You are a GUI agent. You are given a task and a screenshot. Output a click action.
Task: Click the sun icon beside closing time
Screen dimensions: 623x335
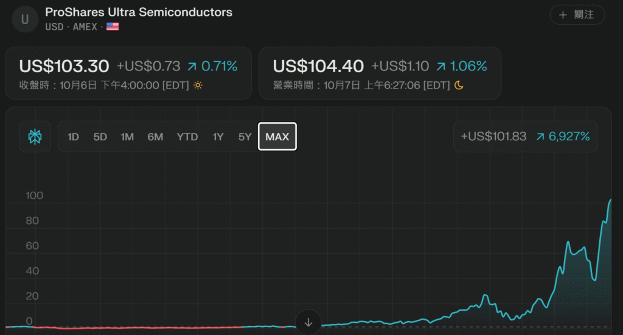click(198, 86)
